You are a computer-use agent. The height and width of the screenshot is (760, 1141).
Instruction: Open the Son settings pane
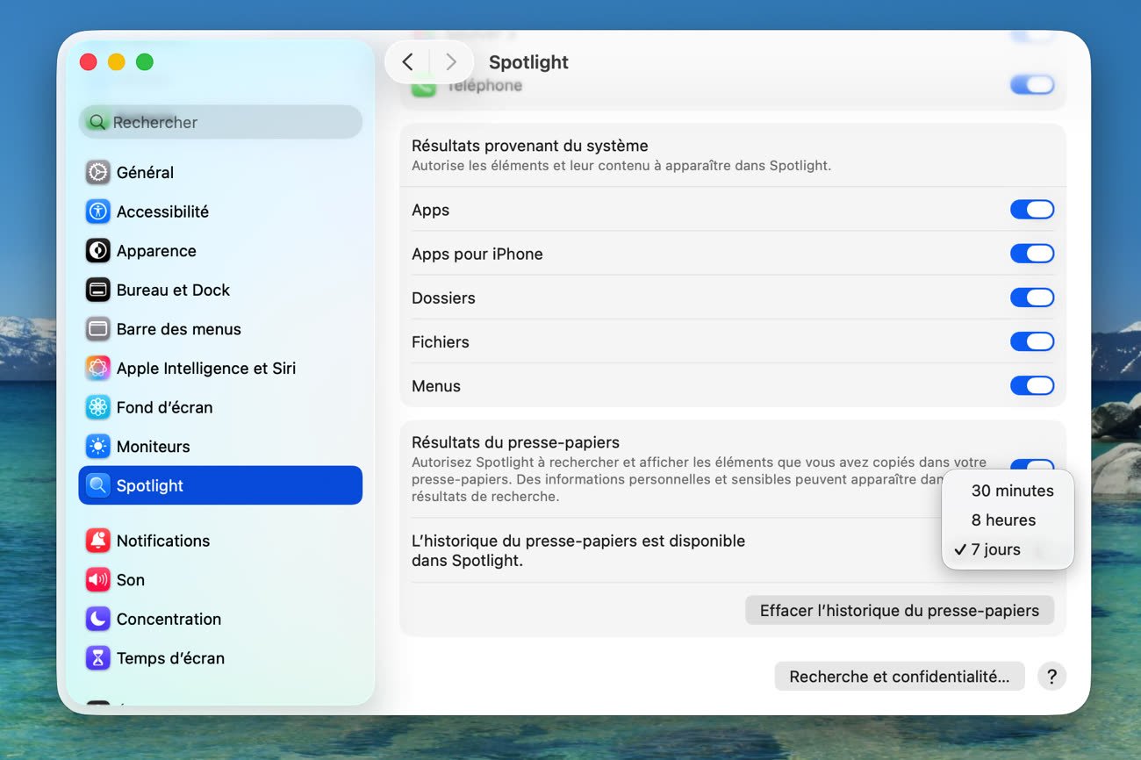[x=131, y=580]
